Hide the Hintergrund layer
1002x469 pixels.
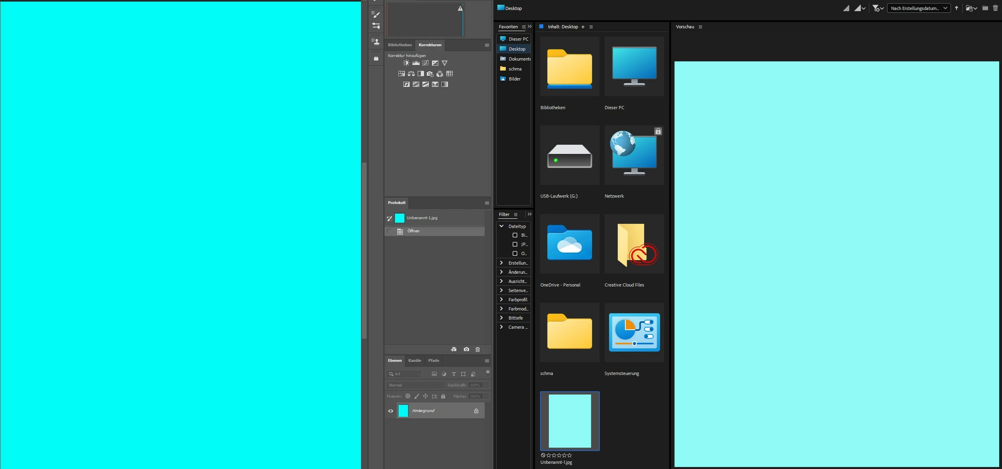coord(391,411)
